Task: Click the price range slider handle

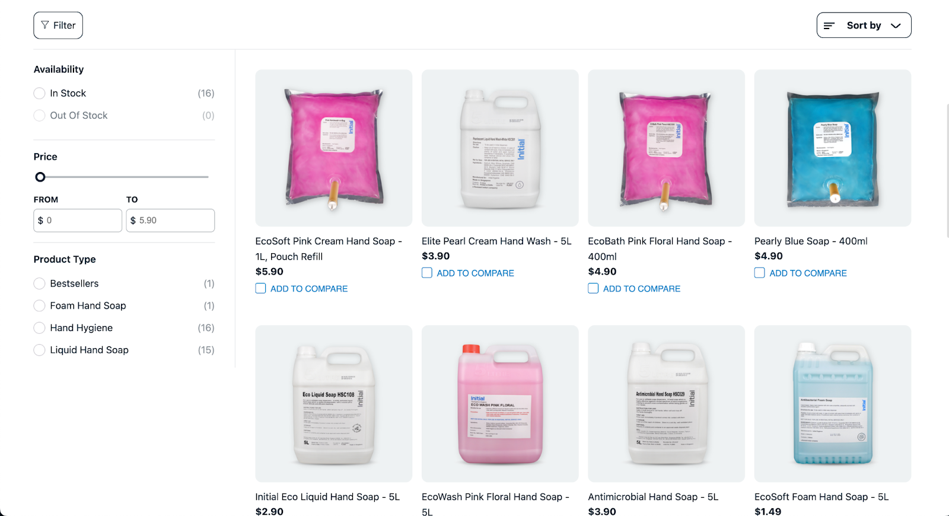Action: point(40,177)
